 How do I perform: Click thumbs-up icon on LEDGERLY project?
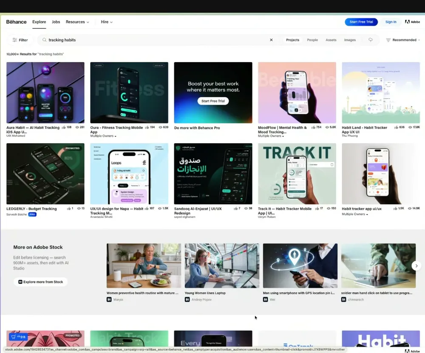tap(69, 209)
